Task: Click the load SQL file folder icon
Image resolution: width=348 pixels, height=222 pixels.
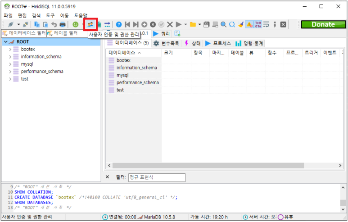Action: click(x=193, y=24)
